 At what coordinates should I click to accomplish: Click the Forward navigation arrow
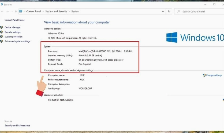pos(8,12)
